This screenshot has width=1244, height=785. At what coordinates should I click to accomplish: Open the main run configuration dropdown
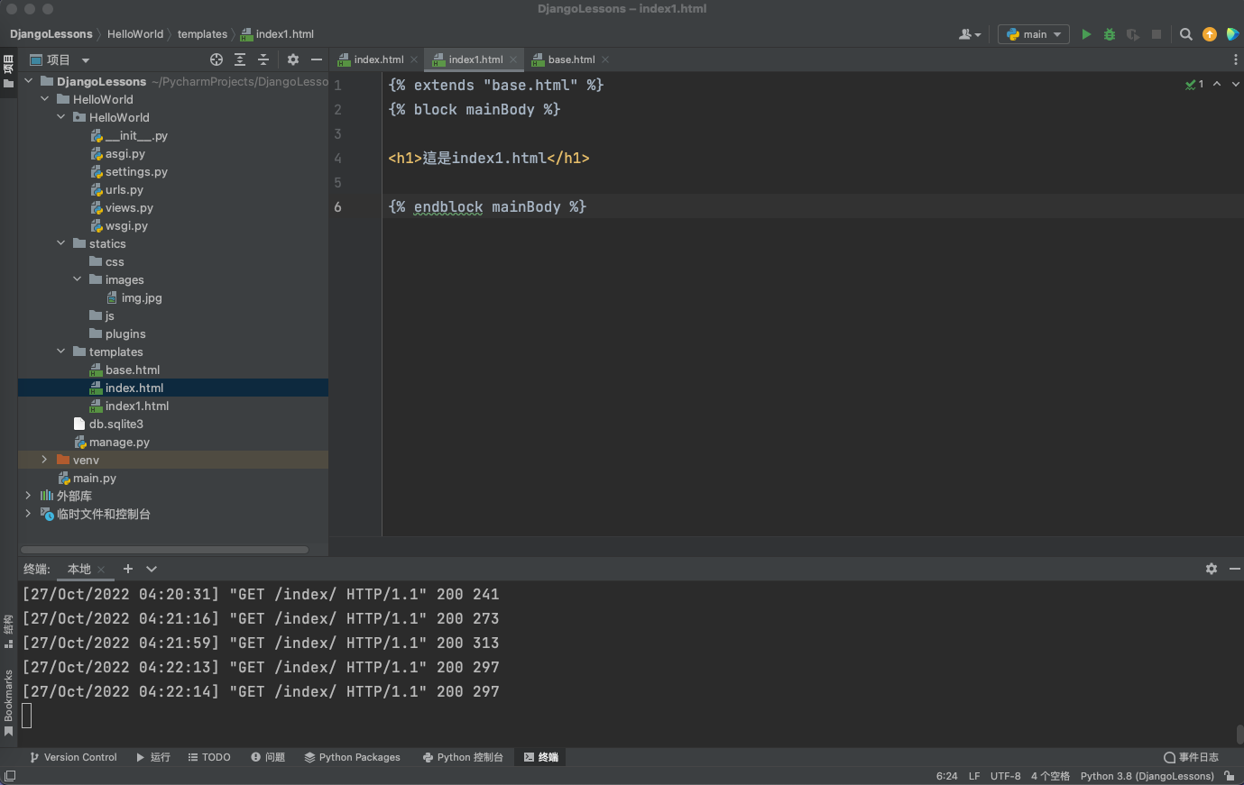(1034, 34)
